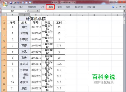Click the Save floppy disk icon

click(11, 3)
